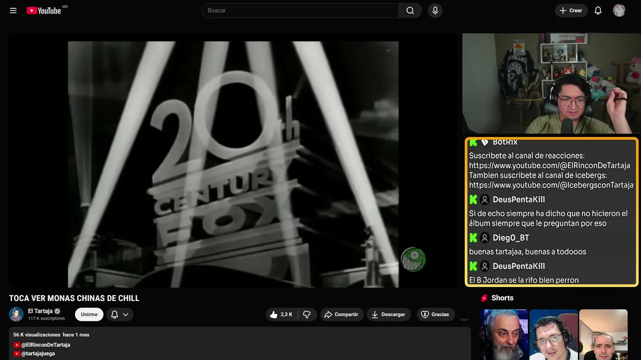Click the BotRix badge icon in chat

tap(485, 142)
